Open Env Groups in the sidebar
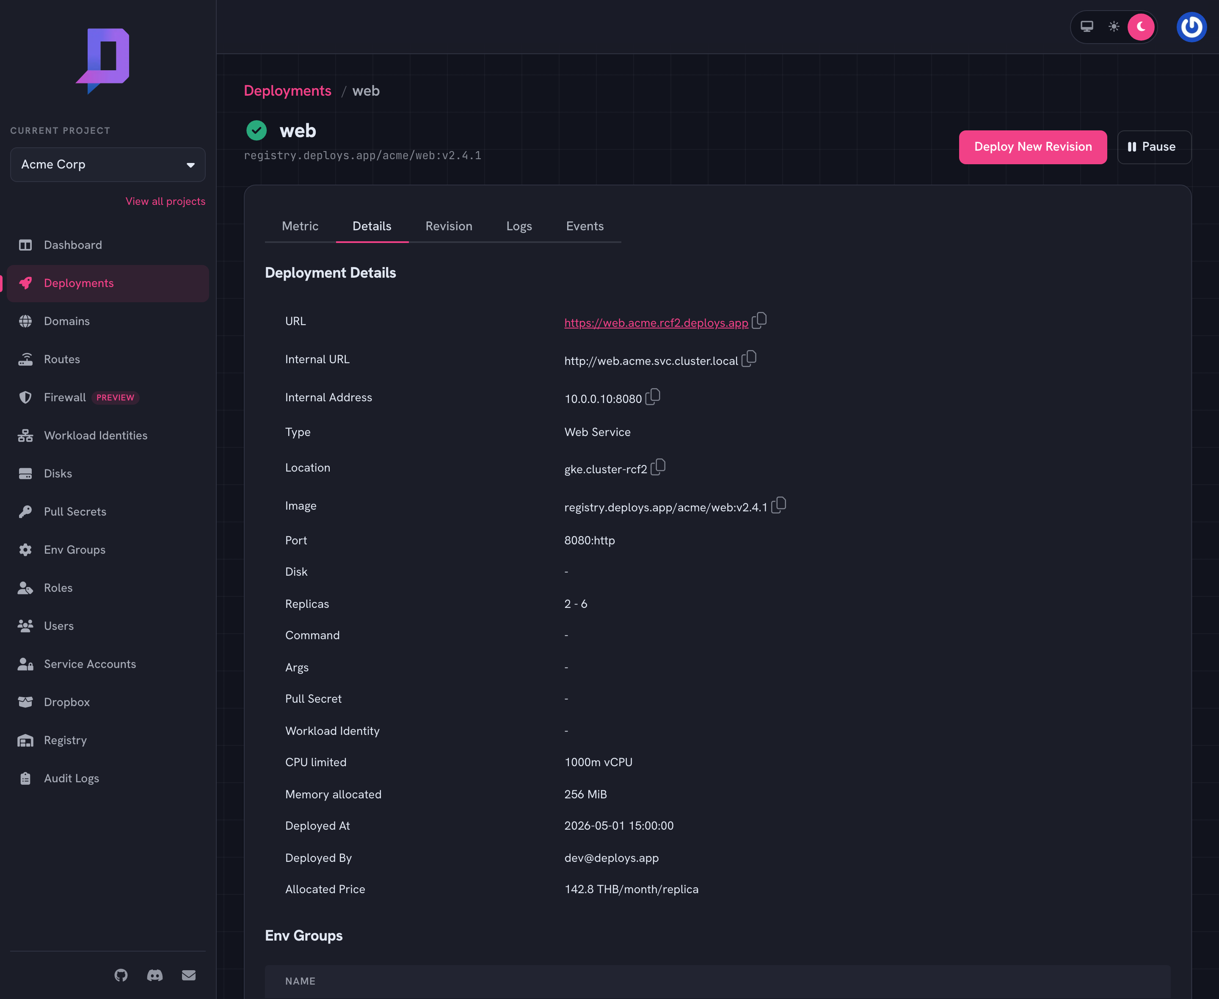This screenshot has height=999, width=1219. click(x=108, y=549)
